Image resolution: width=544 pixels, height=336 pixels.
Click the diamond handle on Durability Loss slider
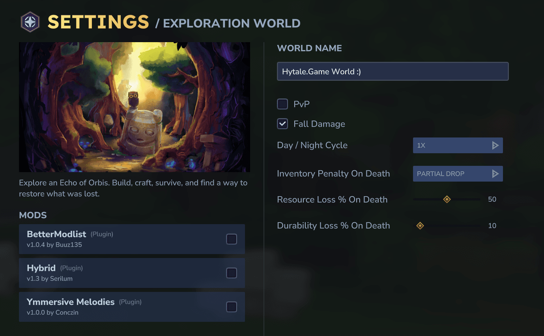pyautogui.click(x=420, y=225)
